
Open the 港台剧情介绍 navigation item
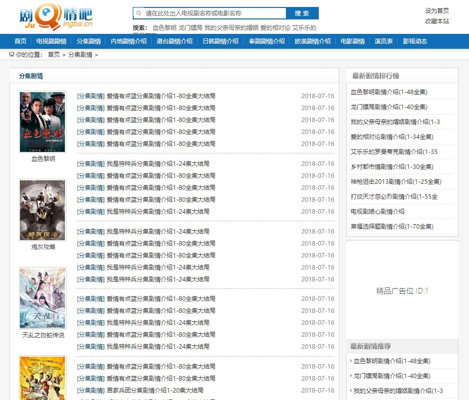(175, 41)
